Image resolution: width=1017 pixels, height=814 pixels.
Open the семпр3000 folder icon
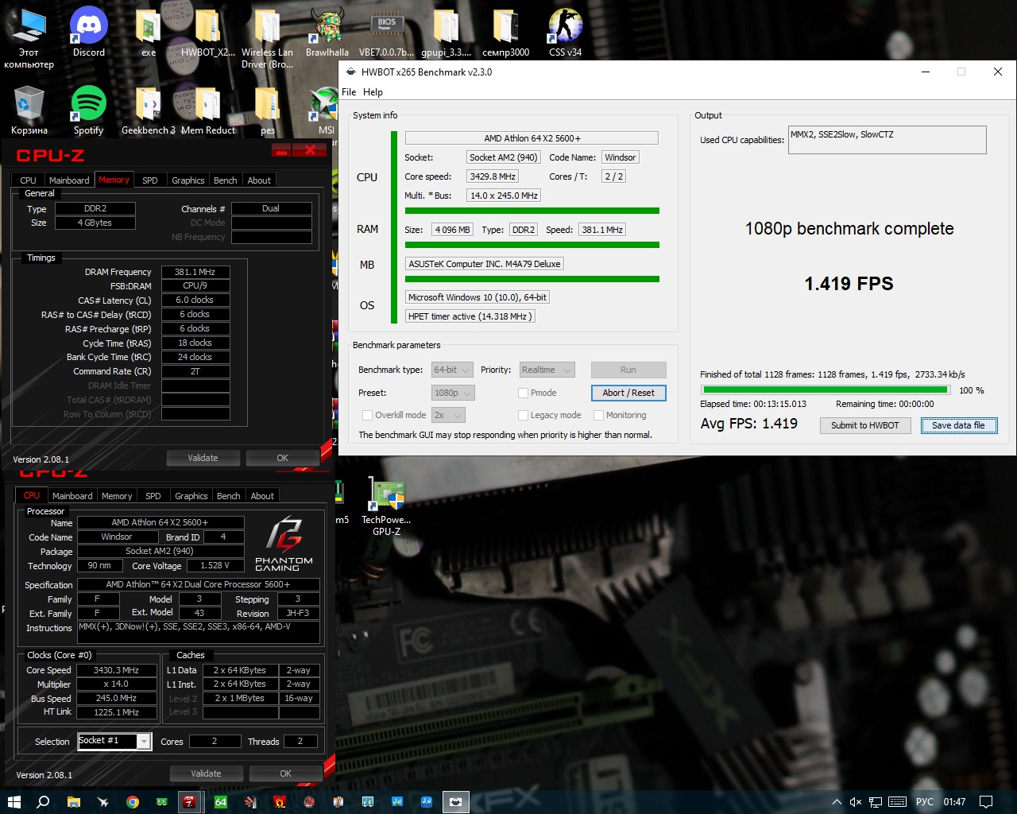point(505,32)
